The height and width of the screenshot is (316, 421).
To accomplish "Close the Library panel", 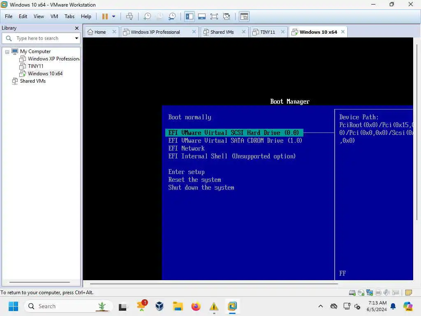I will click(77, 28).
